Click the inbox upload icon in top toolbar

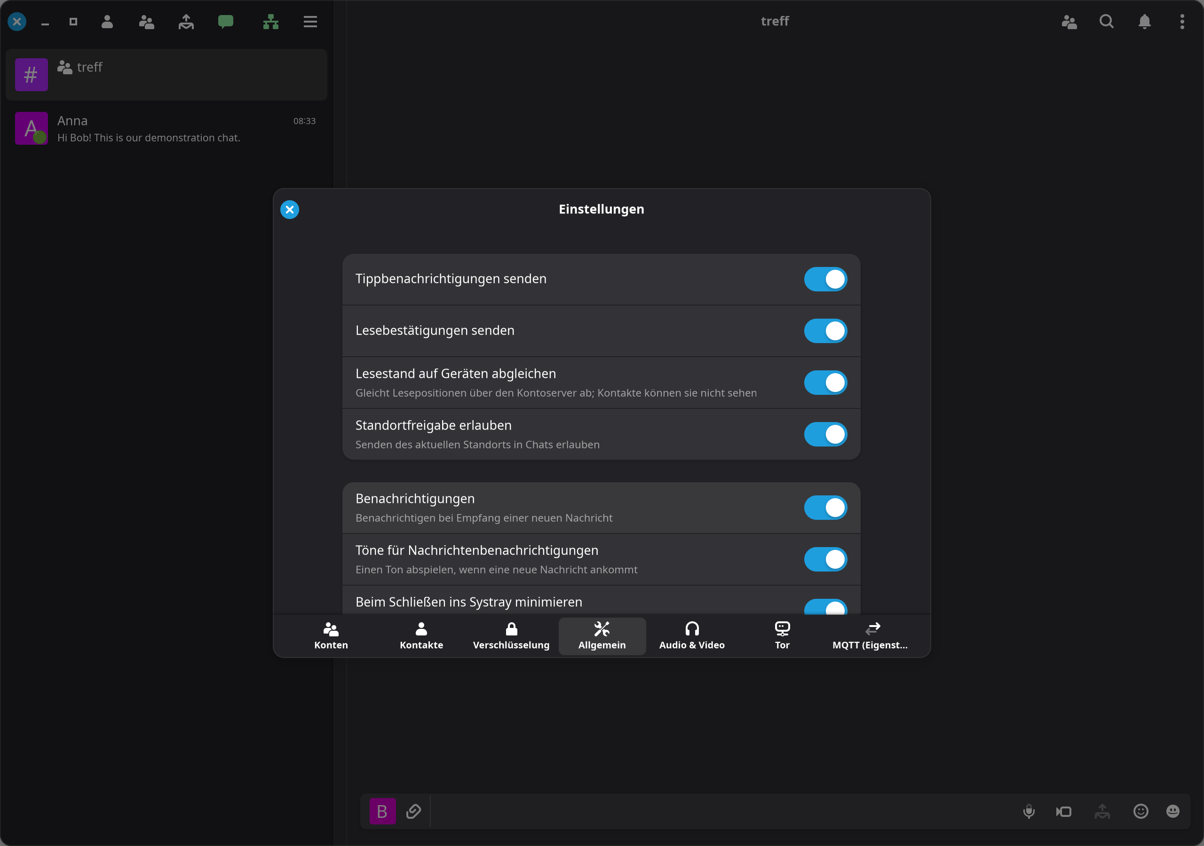click(186, 22)
